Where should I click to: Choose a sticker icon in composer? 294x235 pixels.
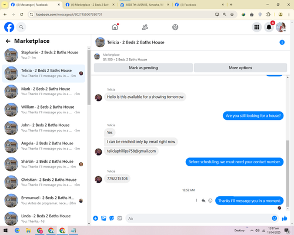[112, 218]
